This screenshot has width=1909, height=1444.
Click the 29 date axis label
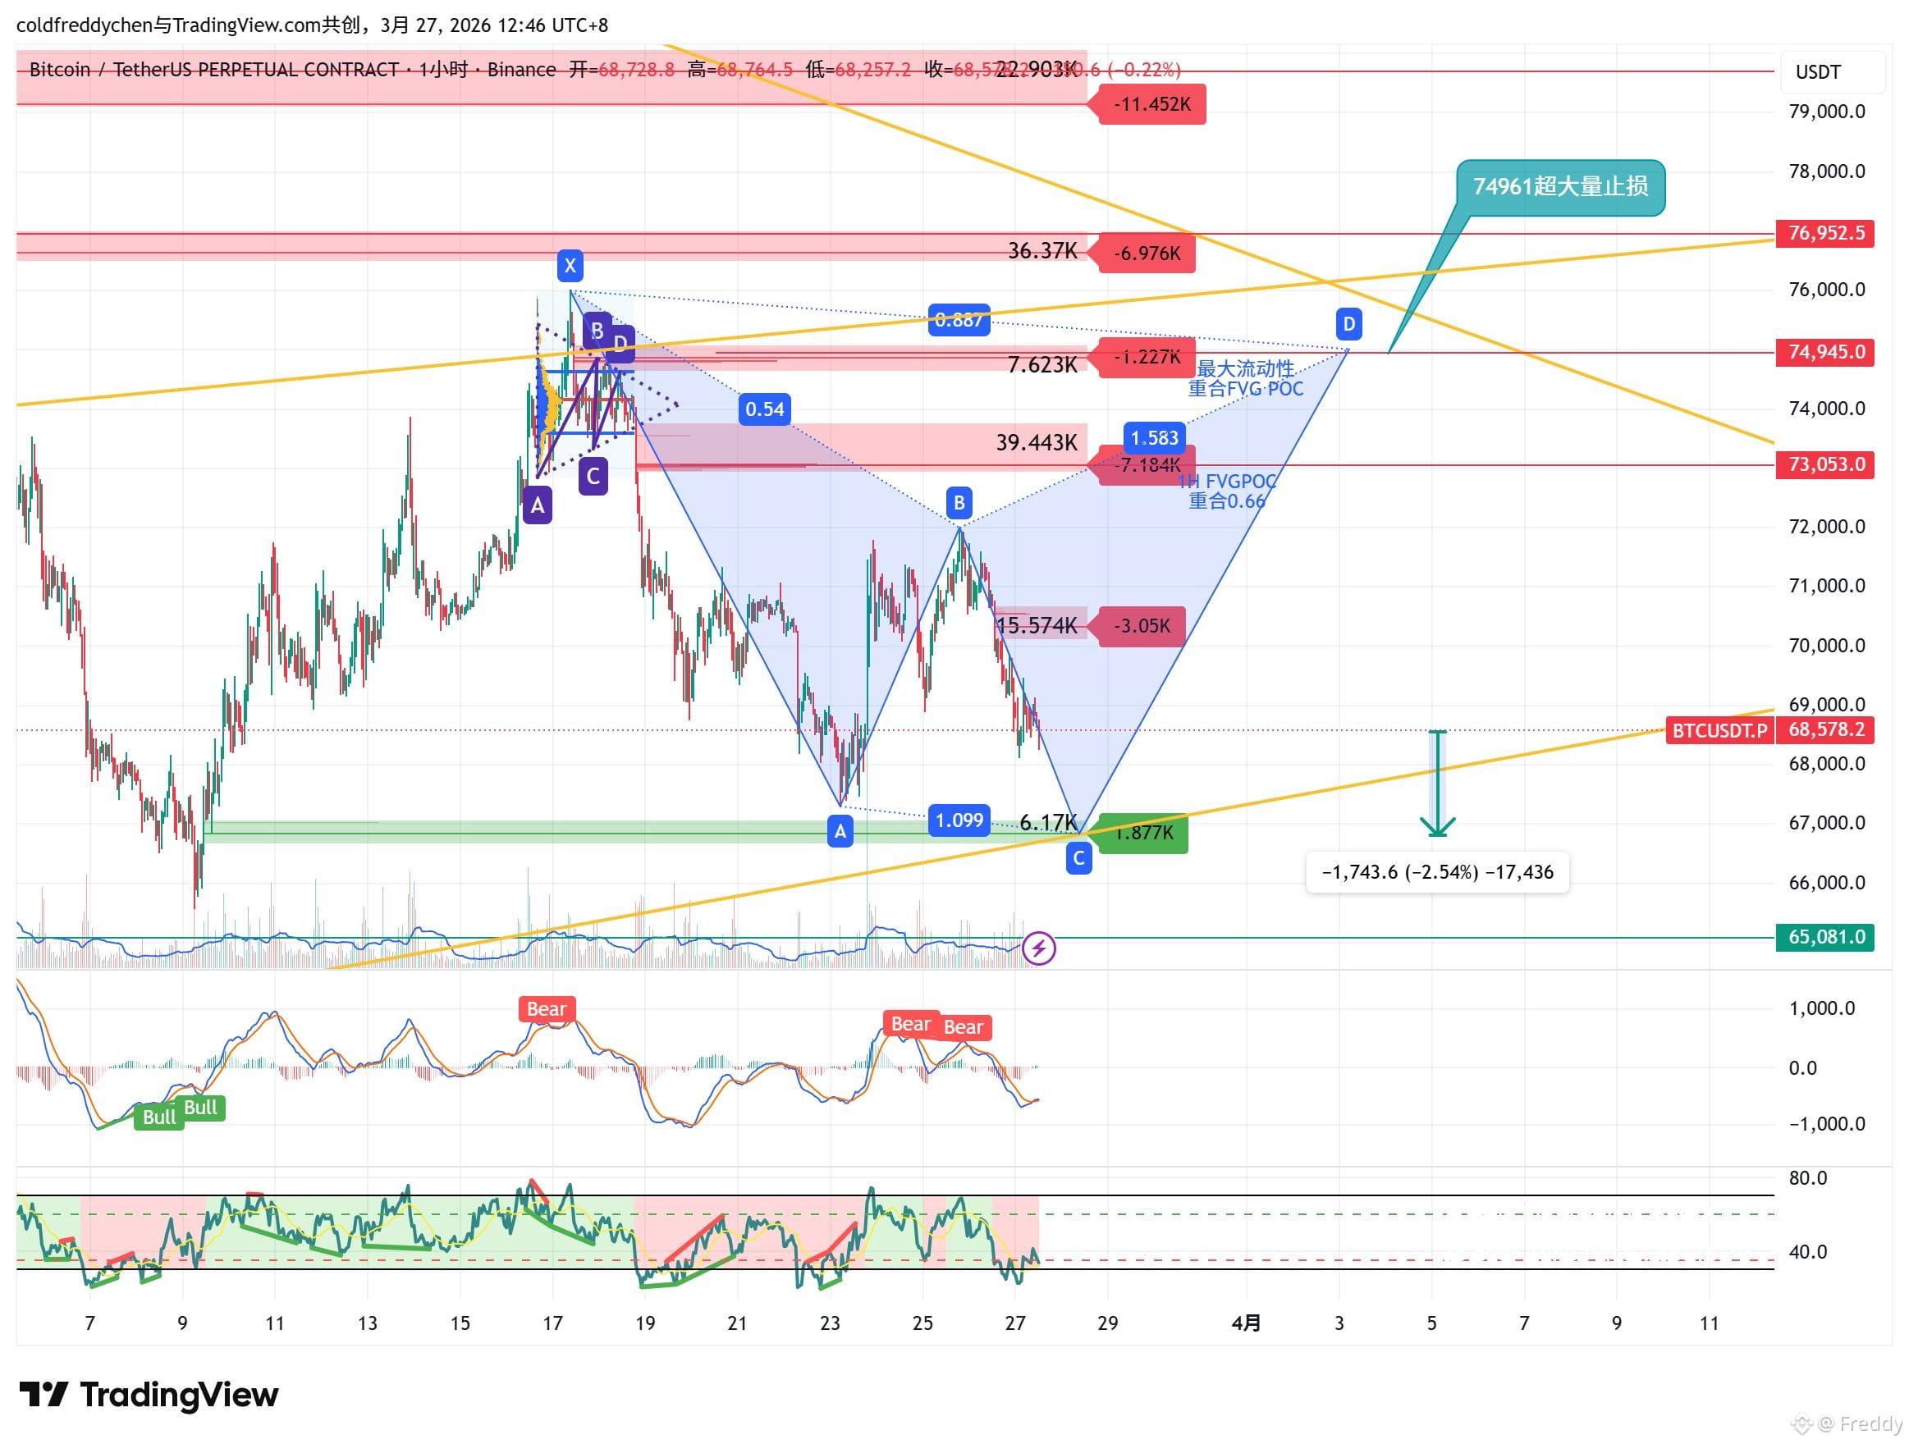1107,1323
